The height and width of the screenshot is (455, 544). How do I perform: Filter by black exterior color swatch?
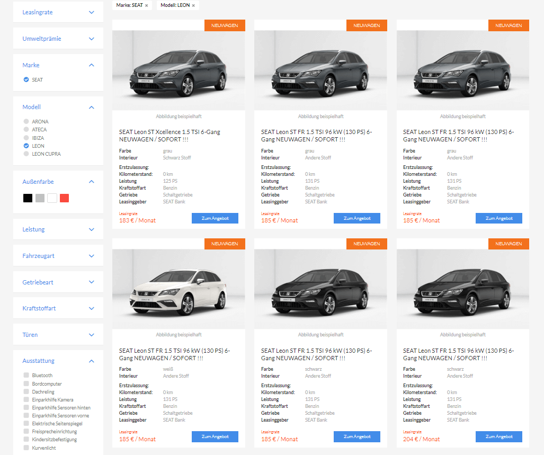(x=28, y=198)
